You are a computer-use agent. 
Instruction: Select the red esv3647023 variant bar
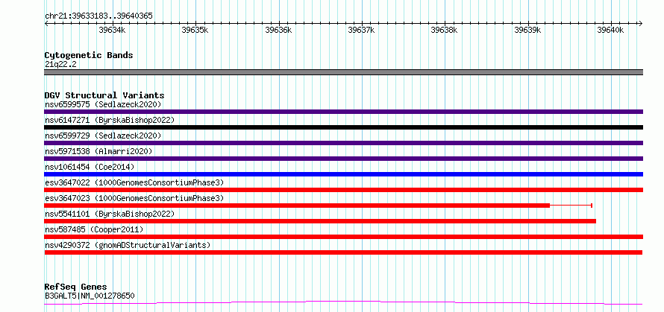[x=297, y=206]
